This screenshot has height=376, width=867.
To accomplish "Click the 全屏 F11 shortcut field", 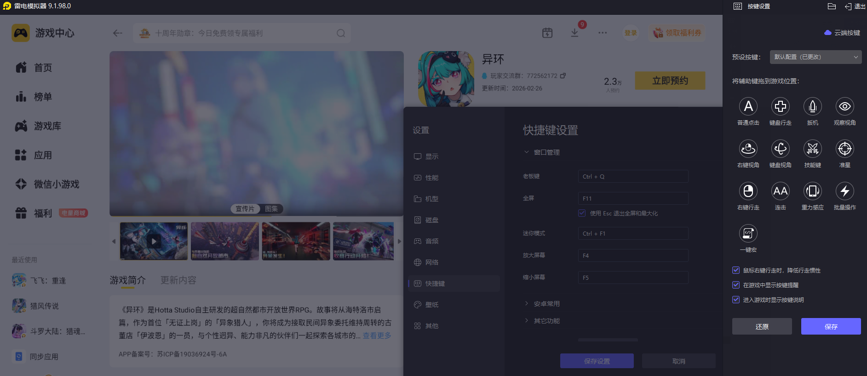I will tap(633, 198).
